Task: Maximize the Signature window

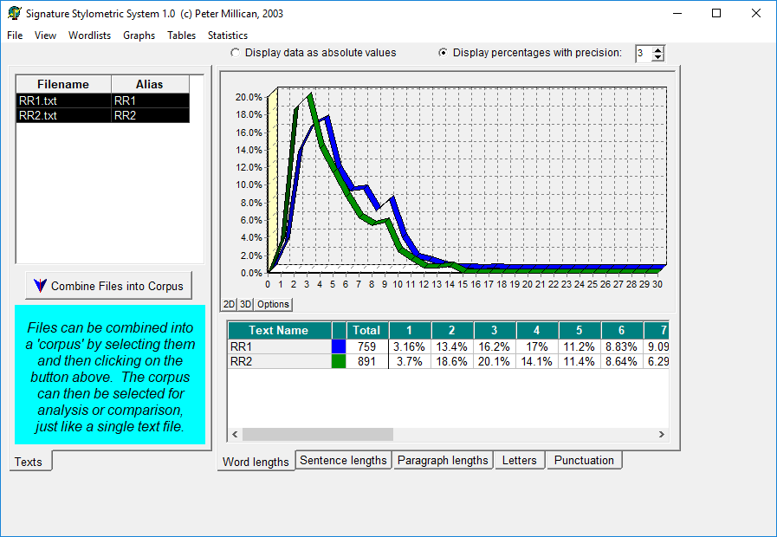Action: coord(716,13)
